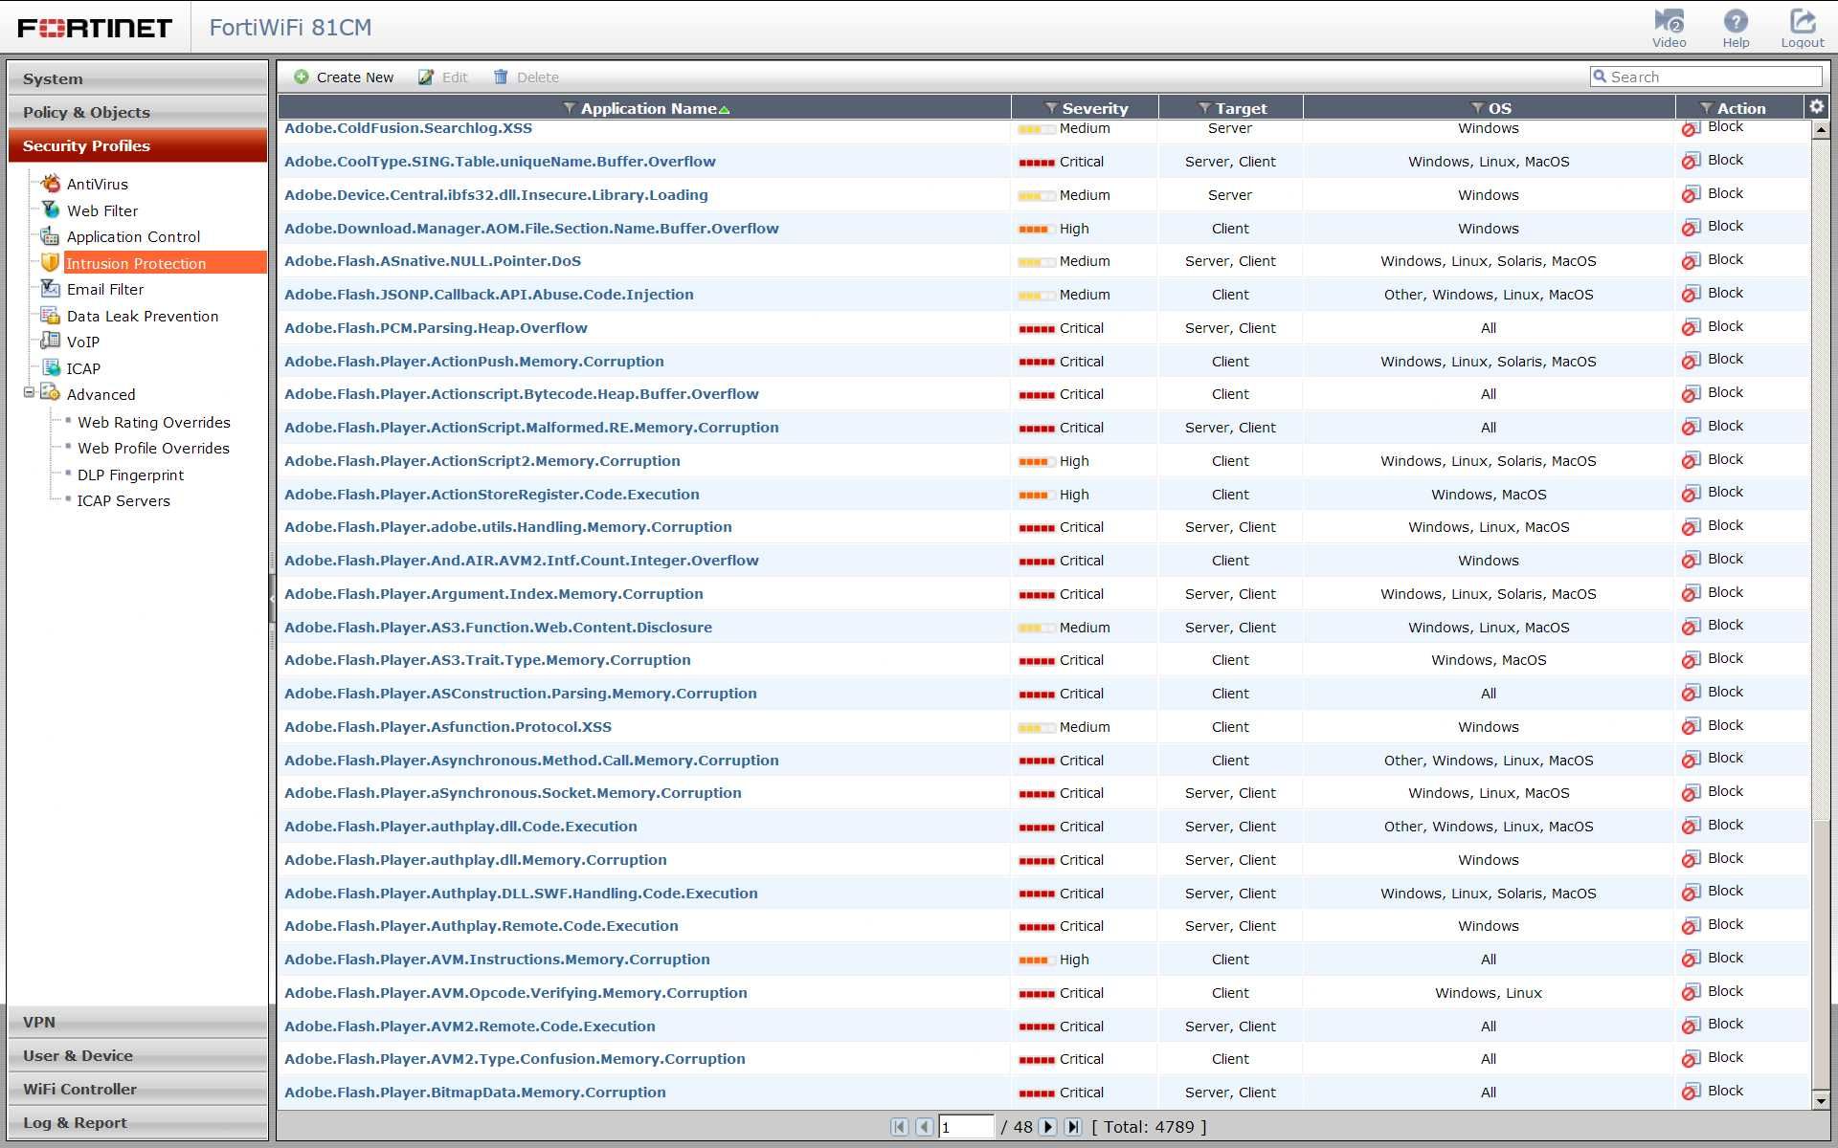Image resolution: width=1838 pixels, height=1148 pixels.
Task: Click the Intrusion Protection shield icon
Action: coord(51,262)
